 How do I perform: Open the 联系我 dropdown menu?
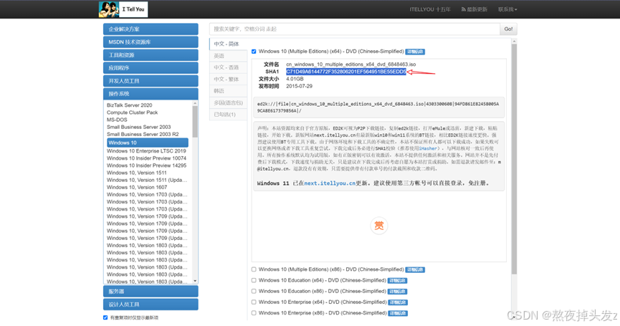pos(507,9)
